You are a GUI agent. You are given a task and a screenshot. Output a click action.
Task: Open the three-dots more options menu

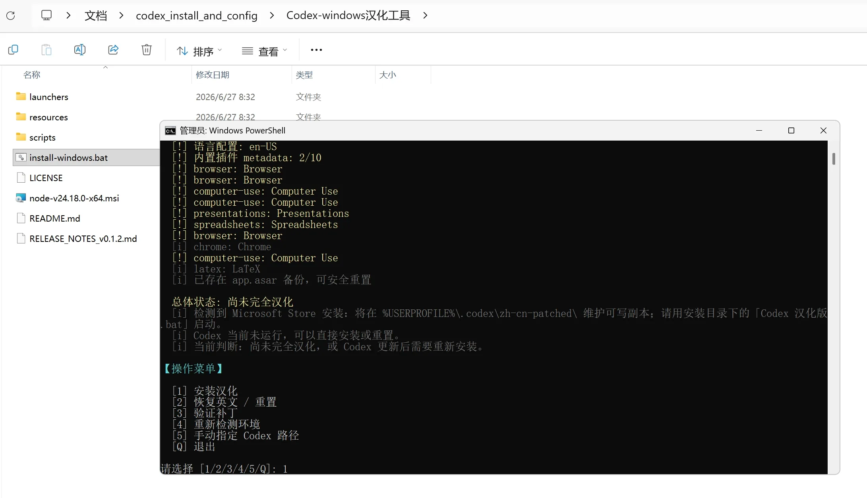[x=316, y=50]
